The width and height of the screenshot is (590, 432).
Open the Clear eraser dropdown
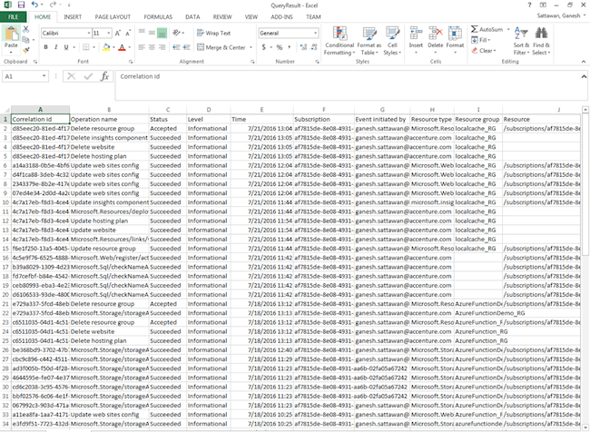tap(484, 51)
